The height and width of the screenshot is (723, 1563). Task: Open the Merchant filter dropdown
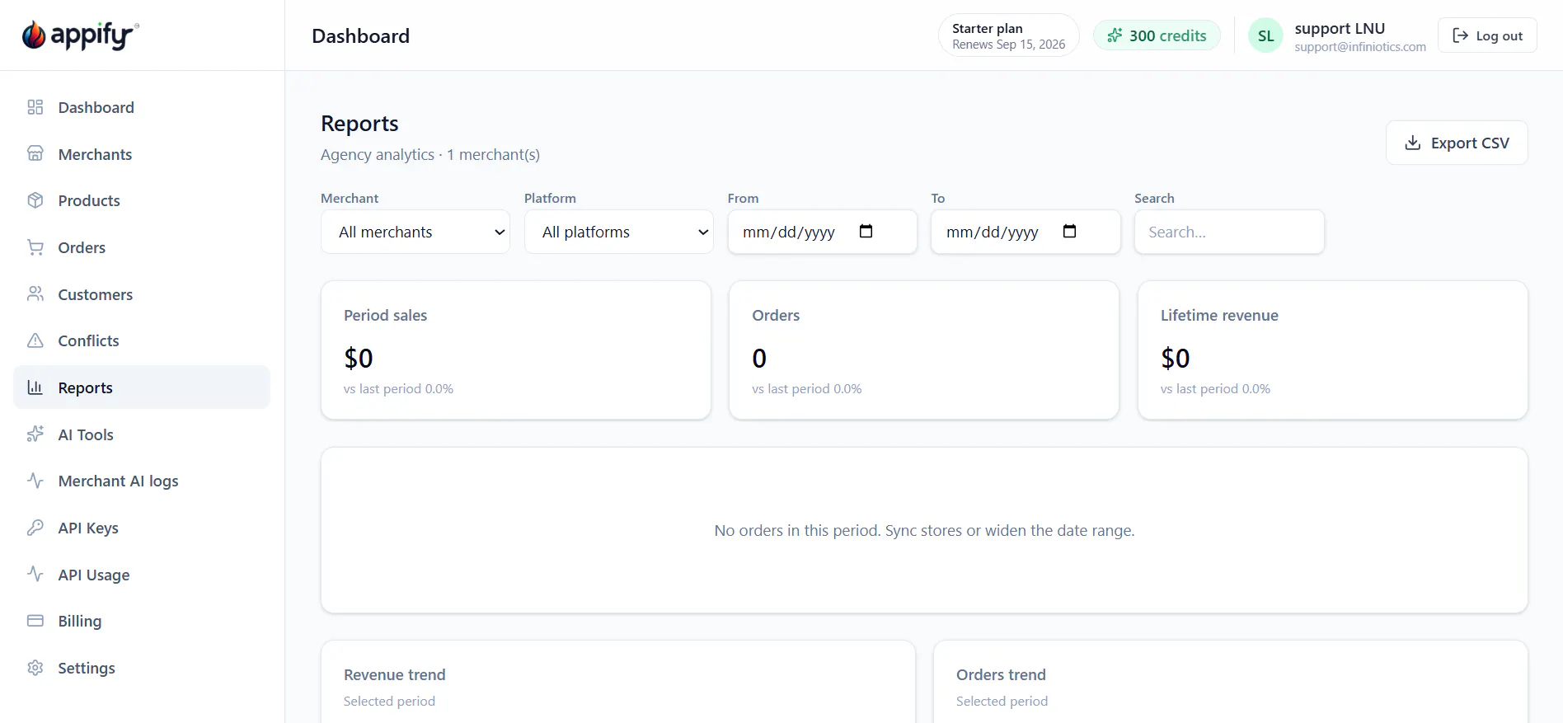(x=415, y=232)
